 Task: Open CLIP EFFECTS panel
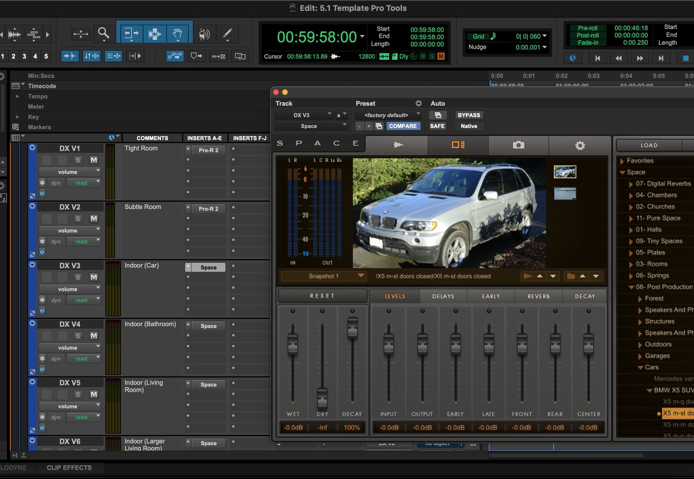point(69,468)
